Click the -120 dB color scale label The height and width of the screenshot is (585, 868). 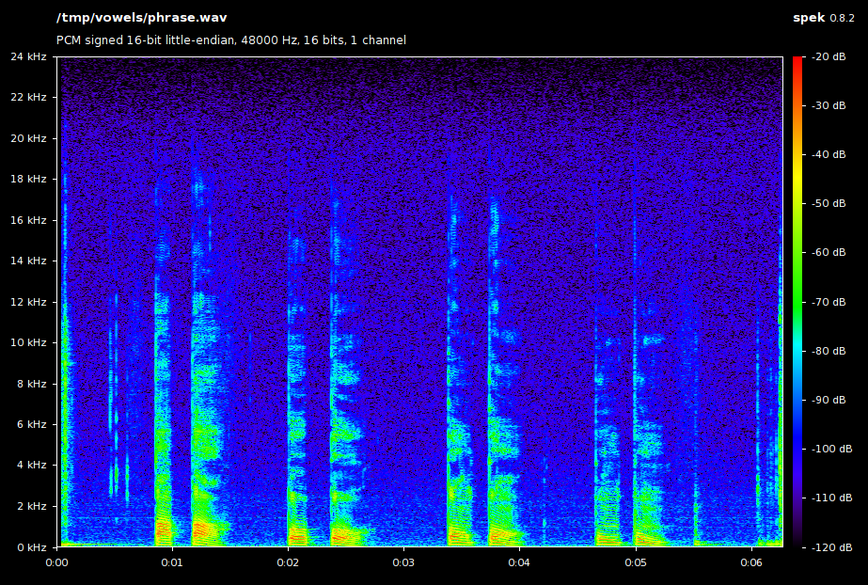pos(827,546)
